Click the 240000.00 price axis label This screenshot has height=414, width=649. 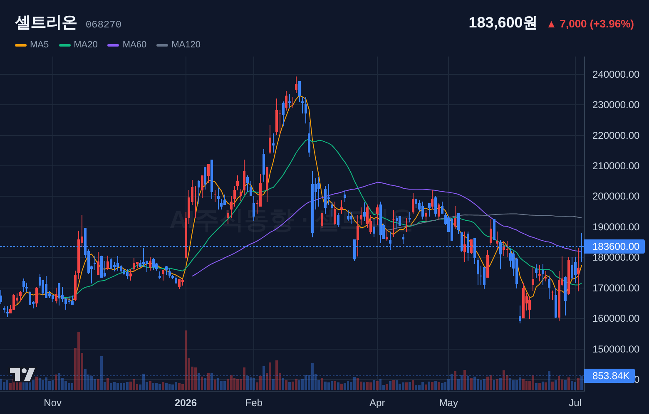click(x=616, y=74)
